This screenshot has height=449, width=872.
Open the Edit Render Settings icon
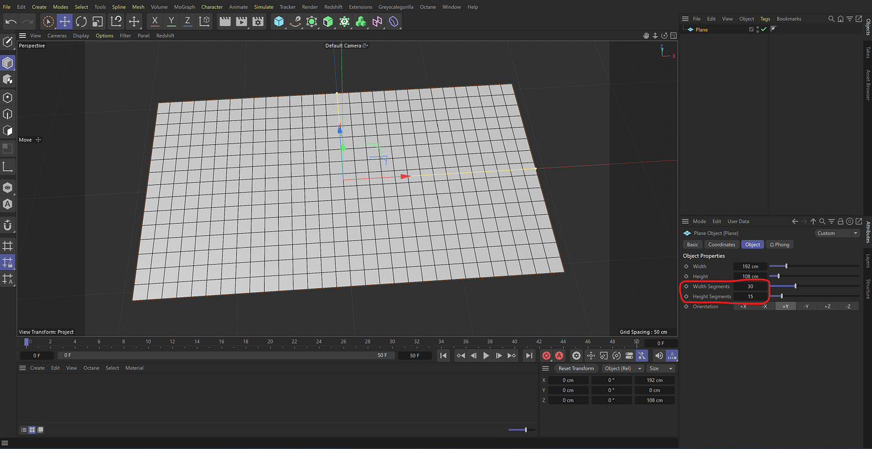(258, 22)
